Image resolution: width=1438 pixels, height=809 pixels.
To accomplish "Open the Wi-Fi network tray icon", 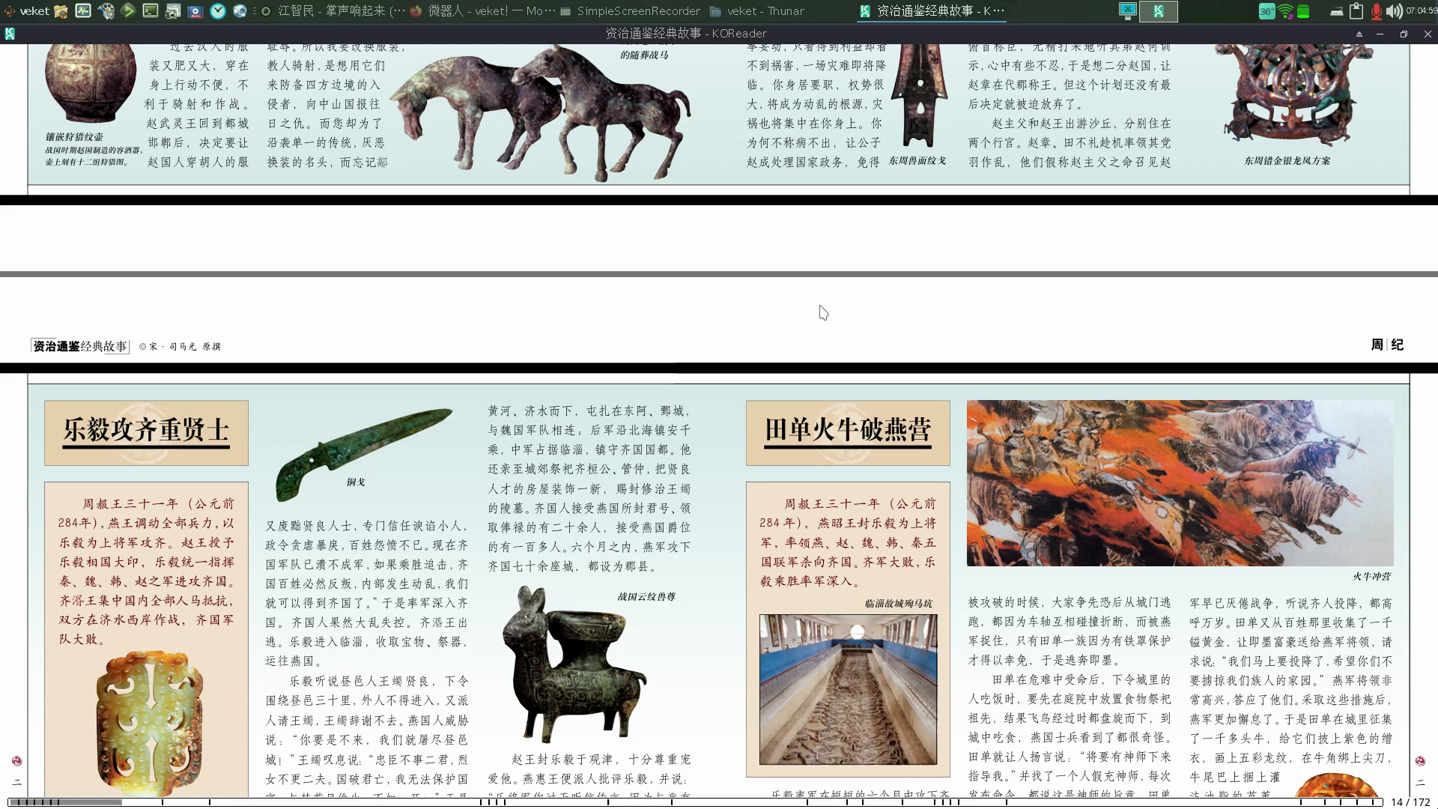I will point(1285,11).
